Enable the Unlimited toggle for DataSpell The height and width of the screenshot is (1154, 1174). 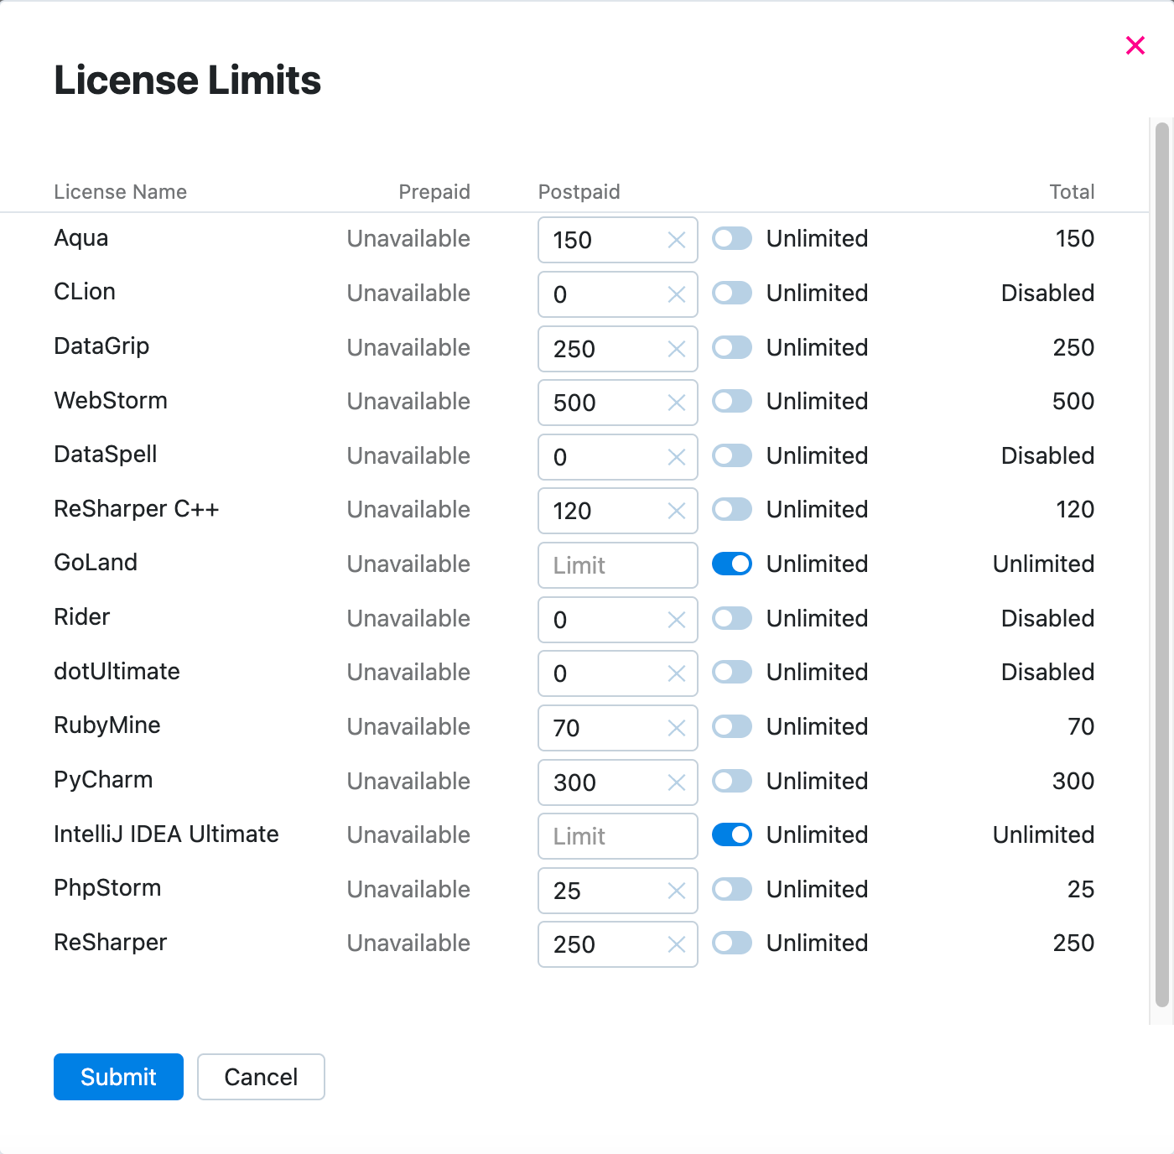coord(731,456)
